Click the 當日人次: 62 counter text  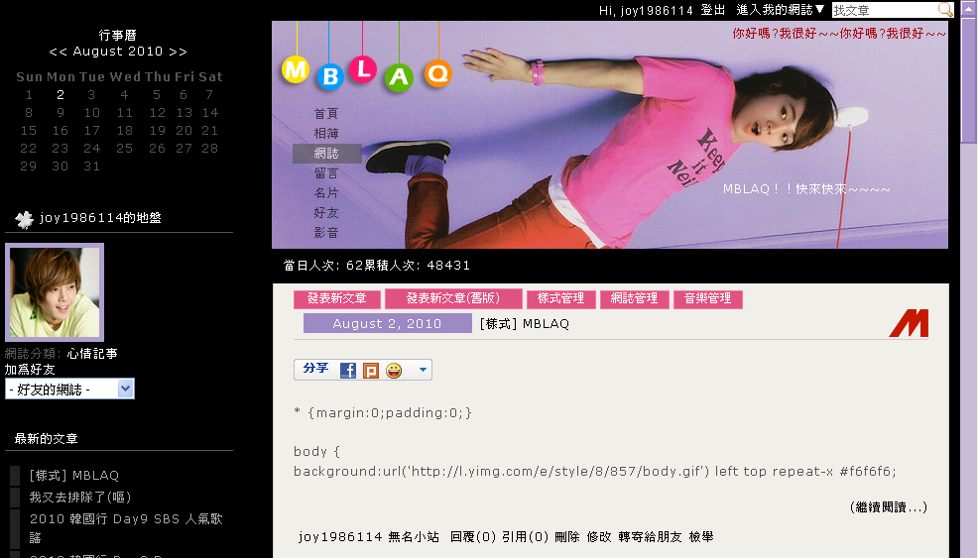(323, 266)
